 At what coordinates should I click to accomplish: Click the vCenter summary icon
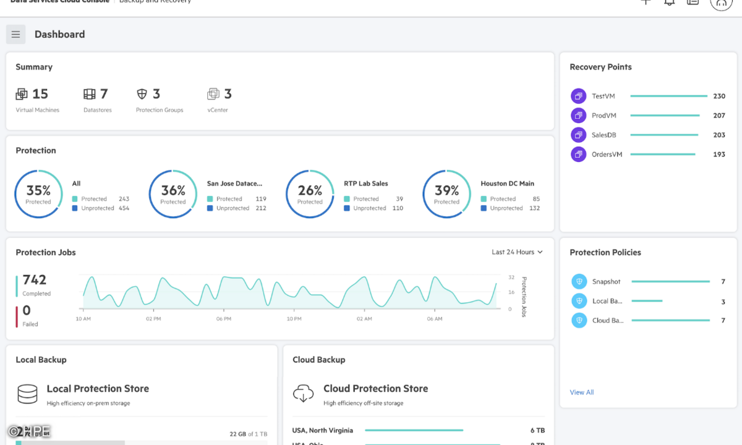[x=213, y=94]
